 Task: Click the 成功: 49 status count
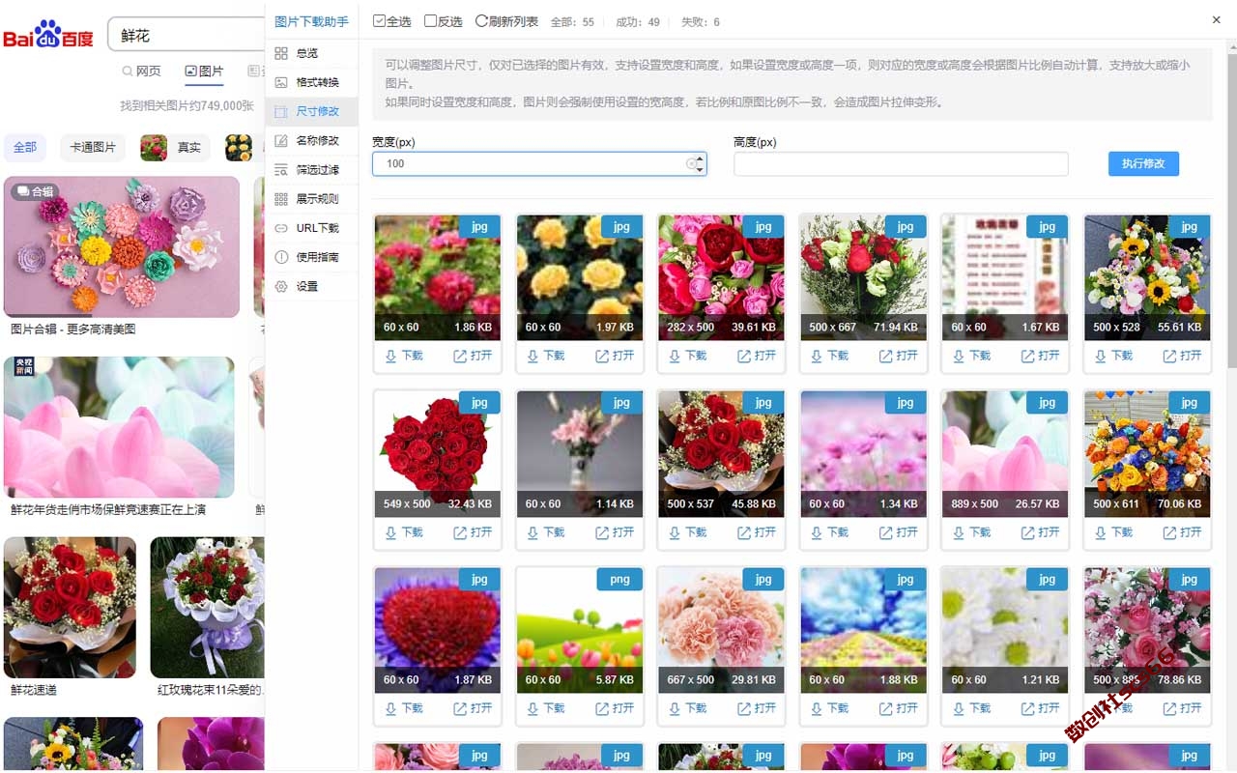coord(638,21)
